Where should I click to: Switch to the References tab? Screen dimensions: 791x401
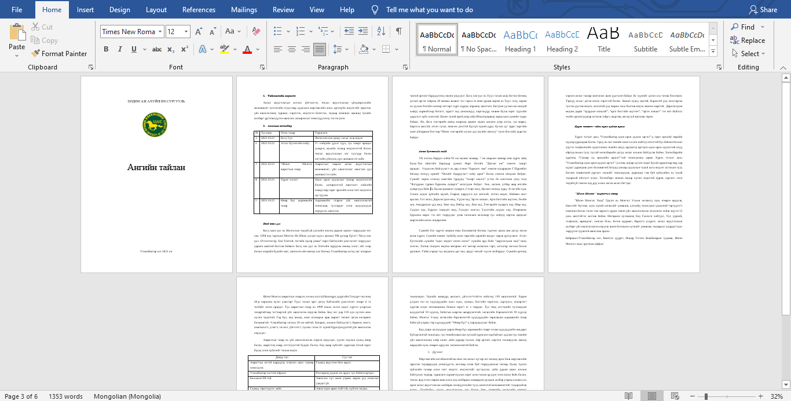pyautogui.click(x=199, y=10)
